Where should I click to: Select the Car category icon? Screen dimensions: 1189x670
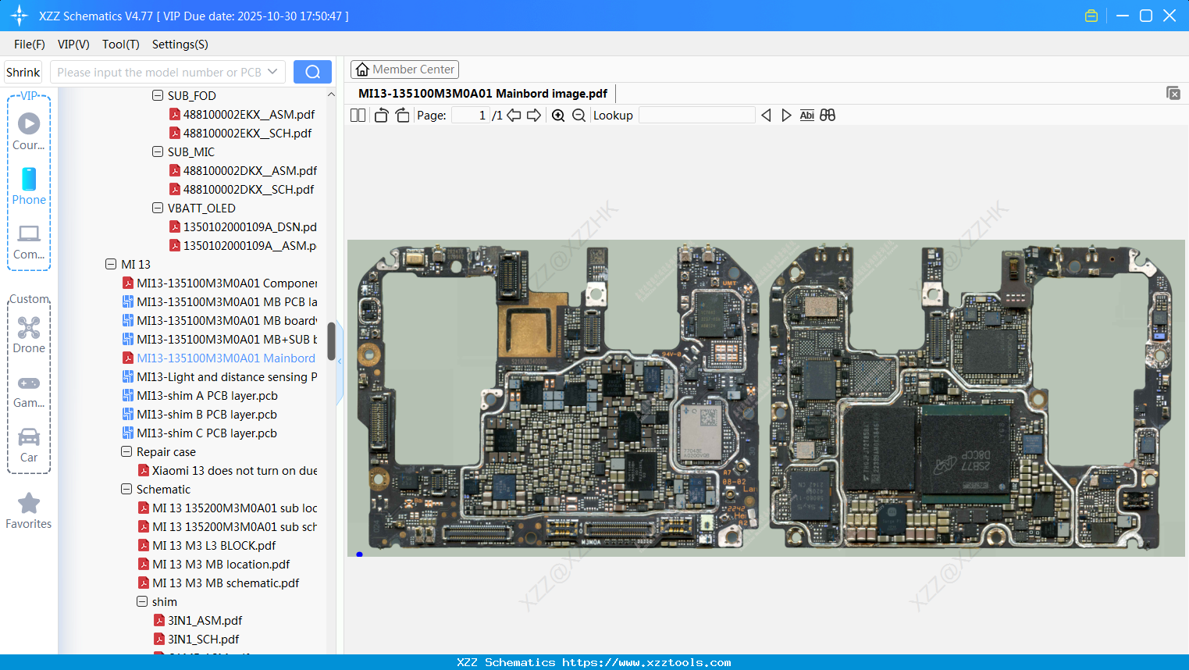29,443
